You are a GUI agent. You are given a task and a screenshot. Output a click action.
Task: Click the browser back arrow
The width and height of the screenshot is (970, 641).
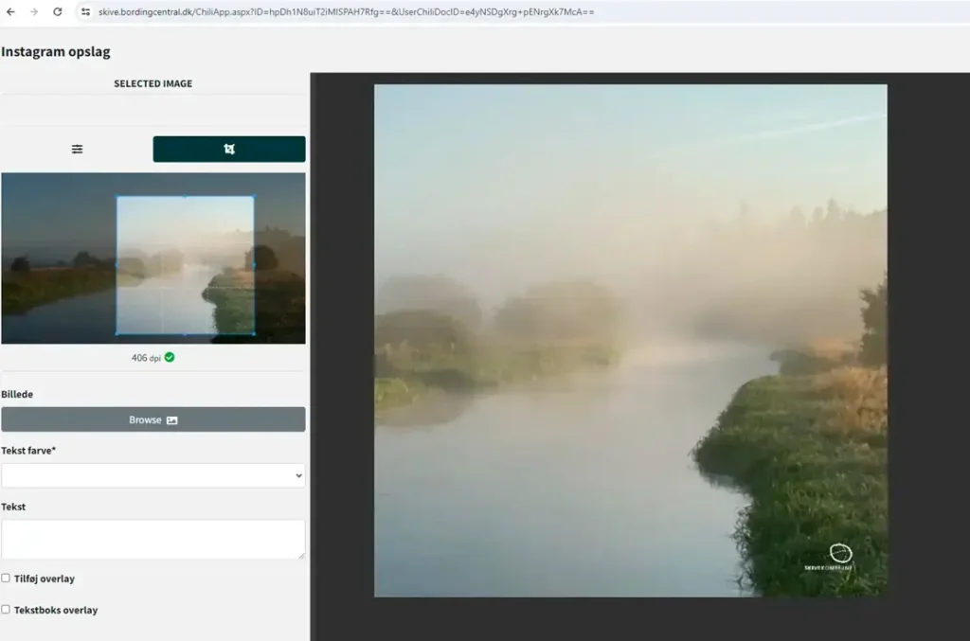click(x=10, y=12)
